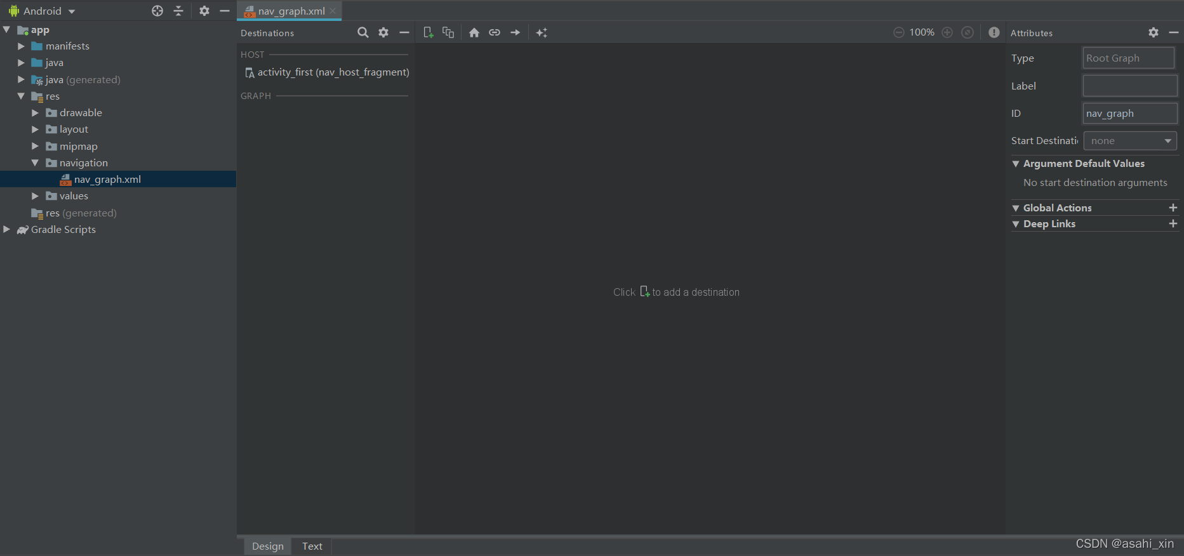Collapse the res folder

coord(21,96)
